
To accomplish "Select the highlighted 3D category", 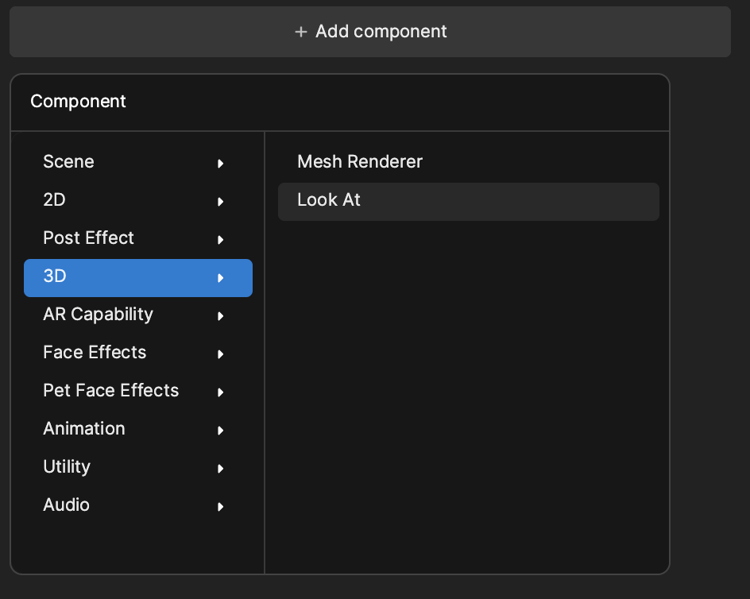I will point(138,278).
